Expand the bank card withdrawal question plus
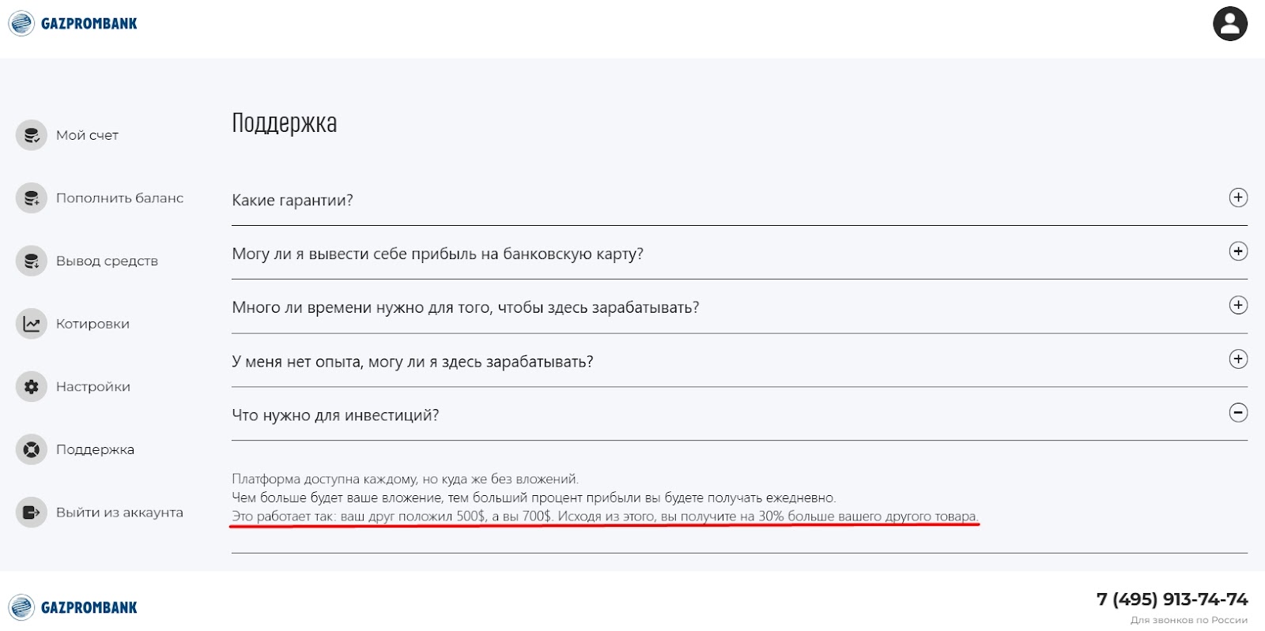This screenshot has width=1265, height=631. [1238, 251]
